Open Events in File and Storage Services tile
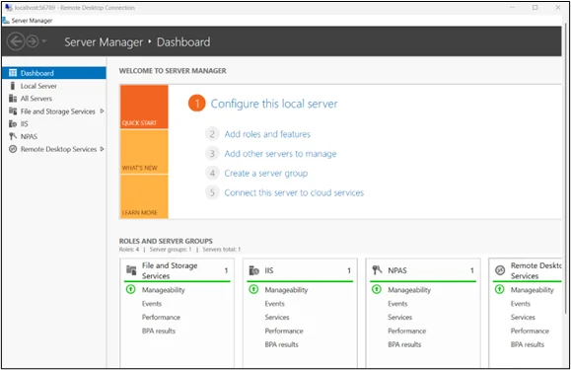This screenshot has width=571, height=370. (x=152, y=303)
